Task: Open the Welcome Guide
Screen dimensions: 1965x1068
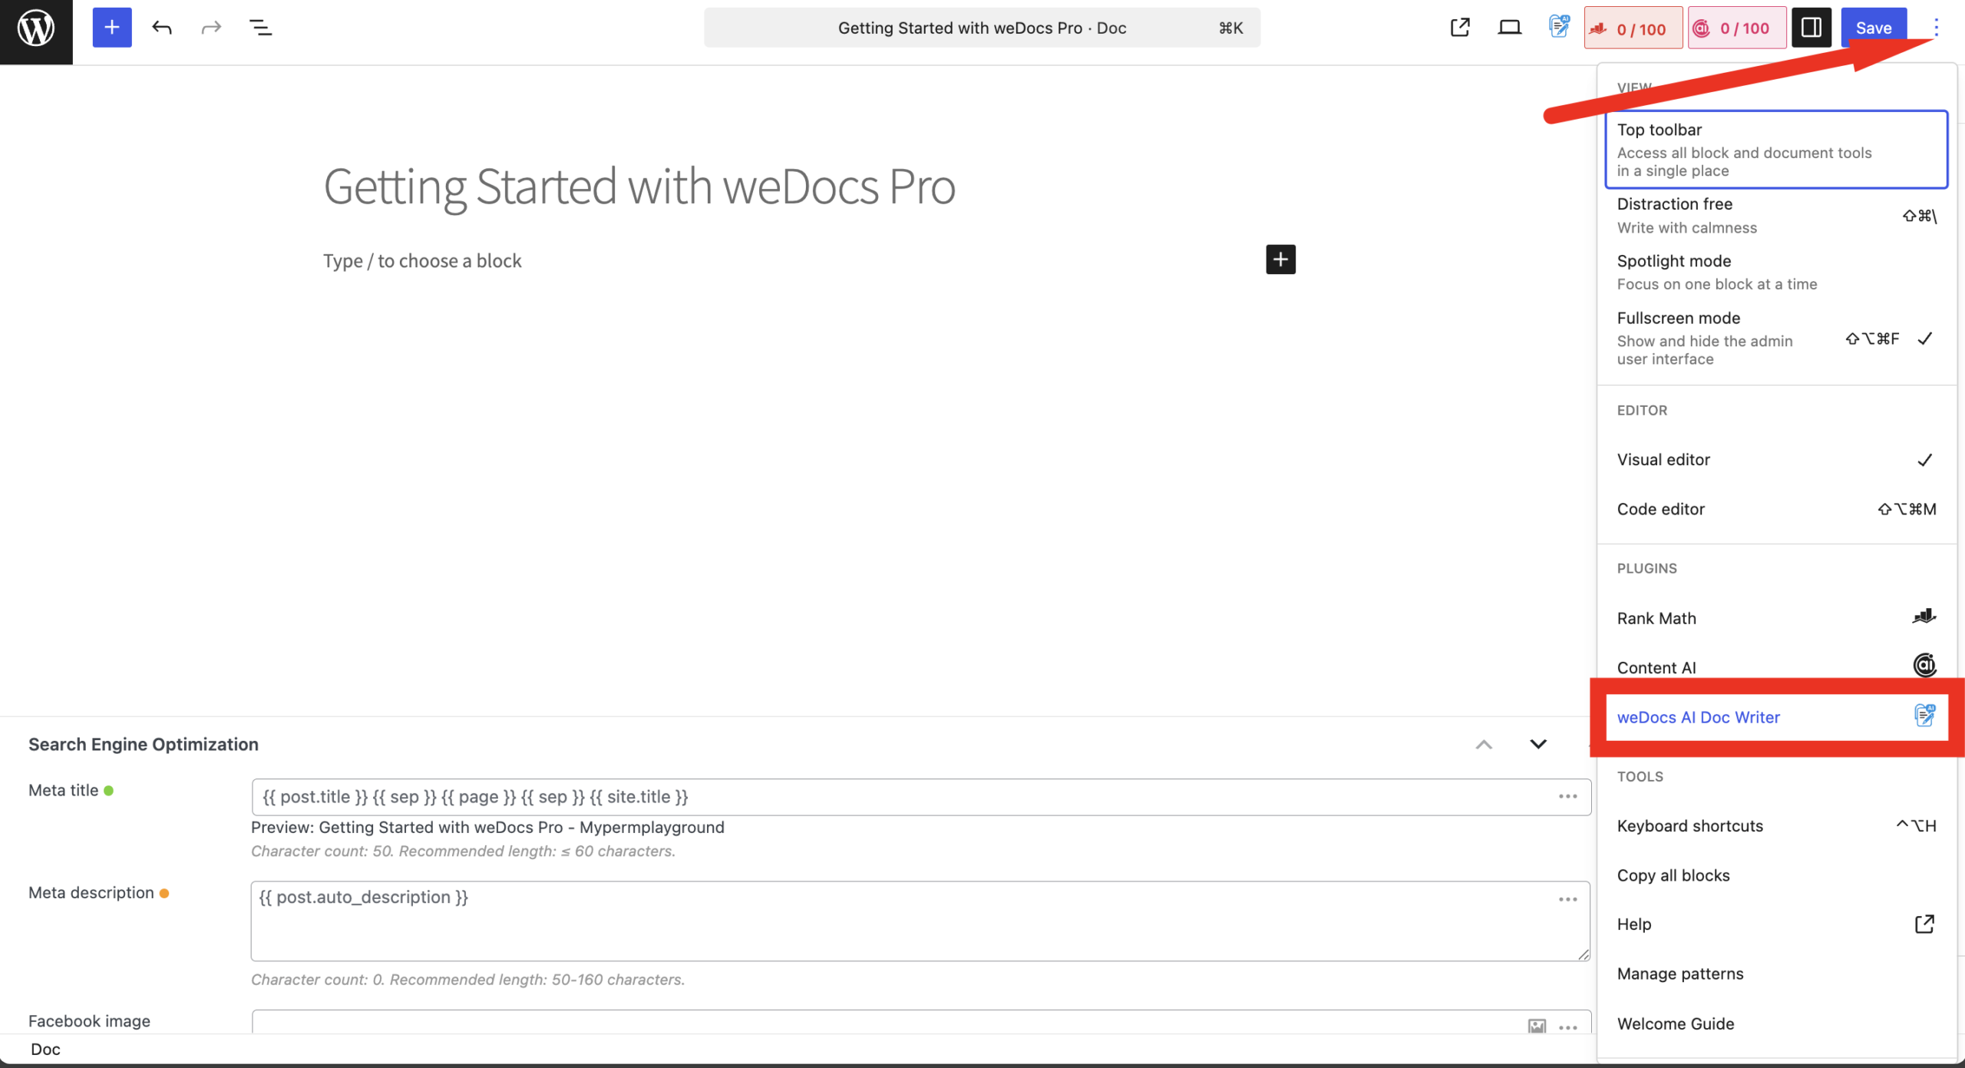Action: (1675, 1023)
